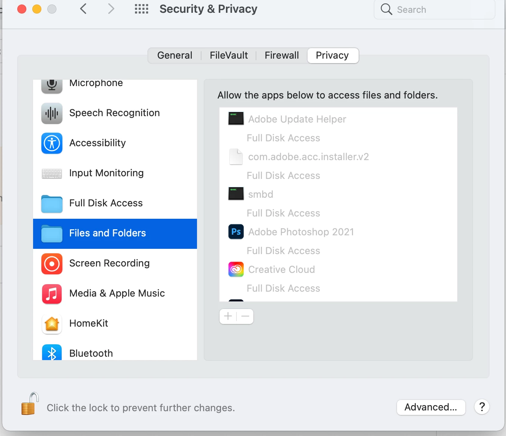Go back with the left chevron
The width and height of the screenshot is (506, 436).
(x=83, y=9)
